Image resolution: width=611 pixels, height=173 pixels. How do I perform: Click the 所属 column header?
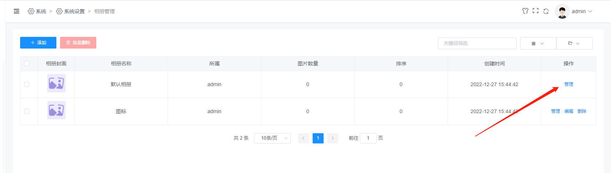[215, 64]
